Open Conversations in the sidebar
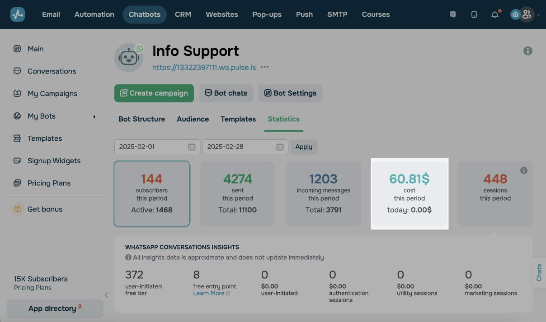Screen dimensions: 546x322 coord(52,71)
